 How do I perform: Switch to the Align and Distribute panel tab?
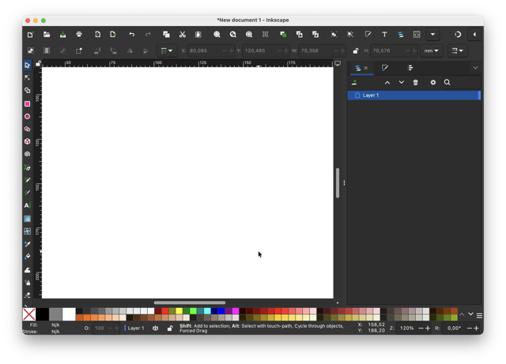pos(410,68)
